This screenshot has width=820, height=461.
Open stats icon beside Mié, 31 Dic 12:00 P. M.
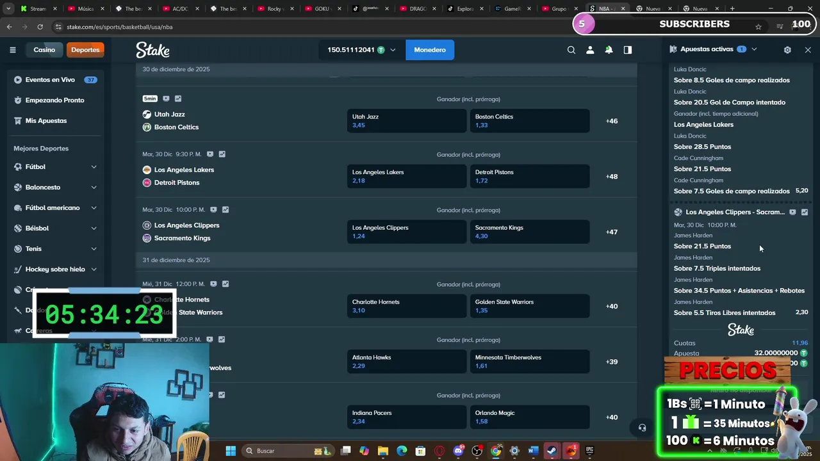225,284
